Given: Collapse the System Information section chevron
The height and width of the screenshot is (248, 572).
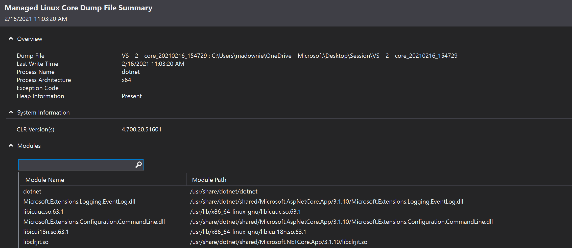Looking at the screenshot, I should tap(11, 112).
